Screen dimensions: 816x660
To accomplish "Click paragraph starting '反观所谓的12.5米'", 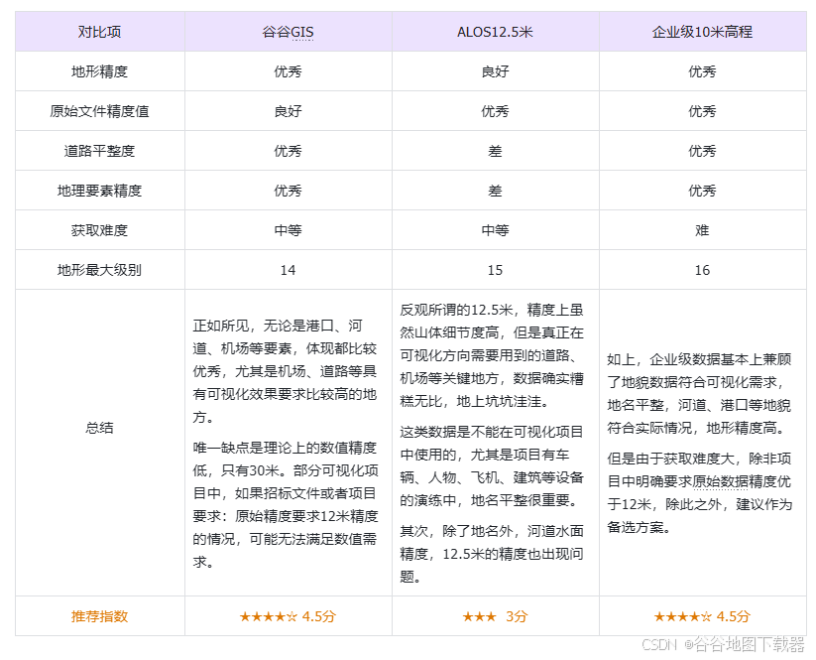I will (492, 355).
